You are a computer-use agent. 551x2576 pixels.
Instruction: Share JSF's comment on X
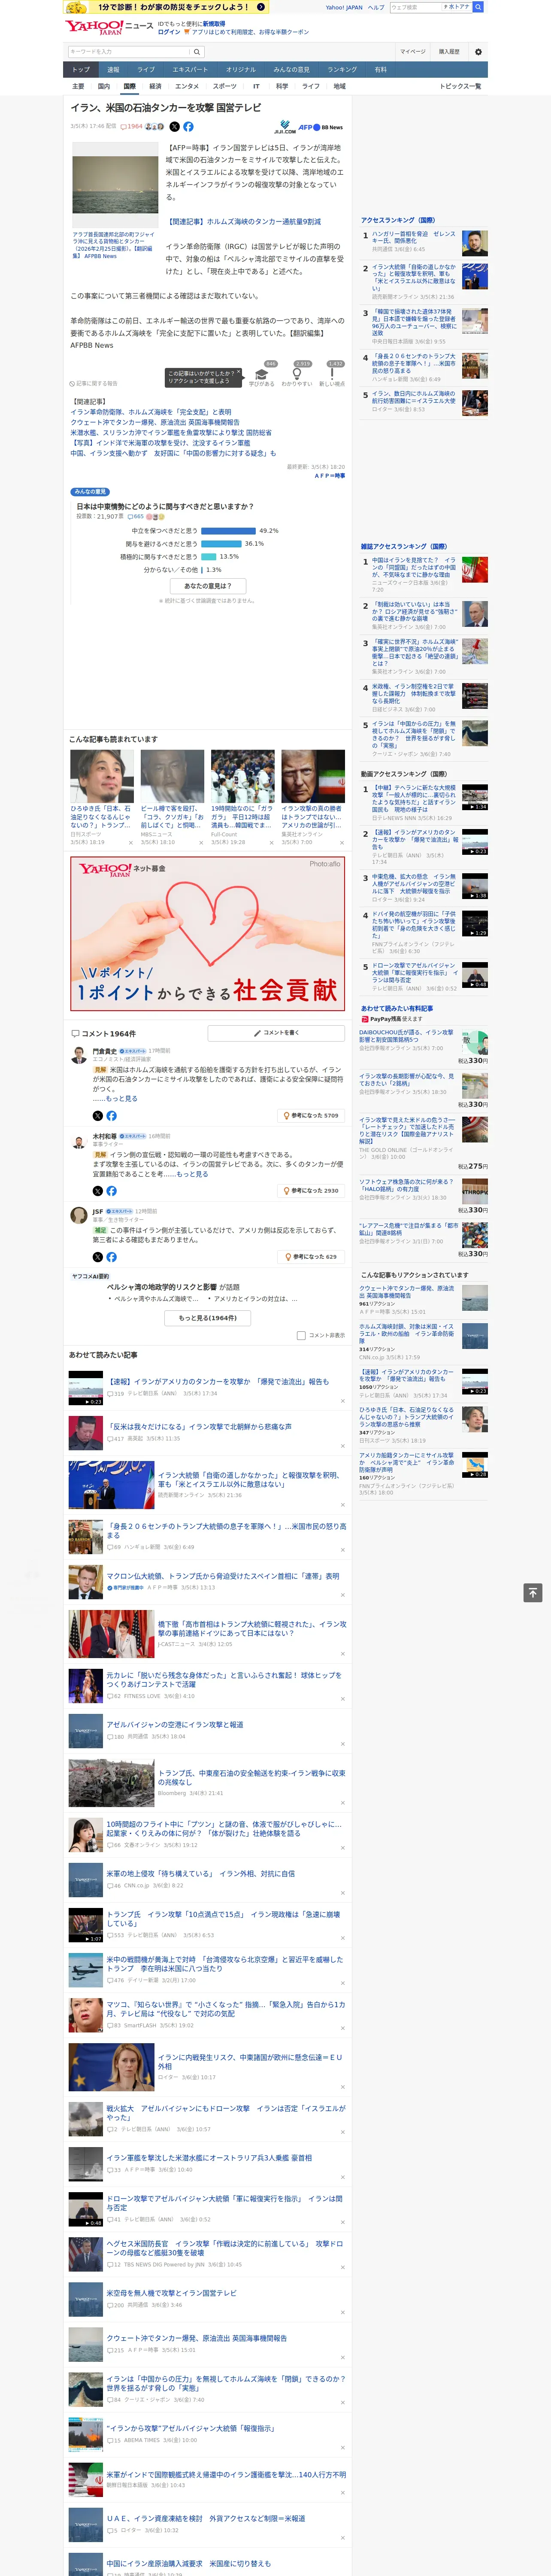98,1257
